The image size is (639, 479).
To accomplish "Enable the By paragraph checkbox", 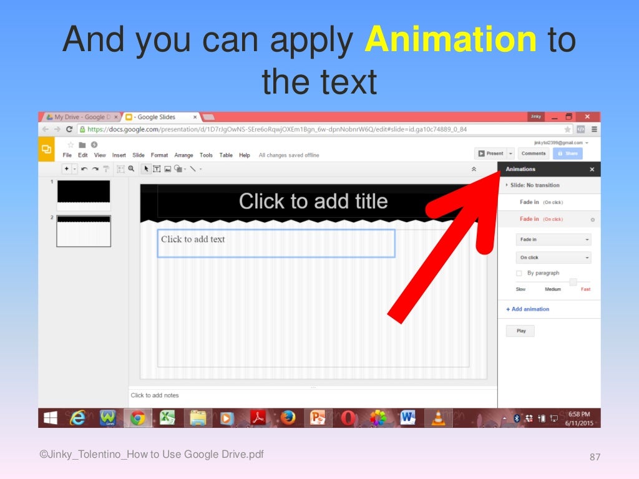I will [x=519, y=273].
